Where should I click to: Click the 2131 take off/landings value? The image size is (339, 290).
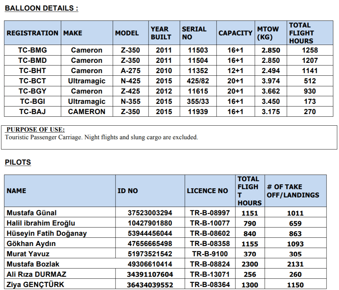coord(295,264)
